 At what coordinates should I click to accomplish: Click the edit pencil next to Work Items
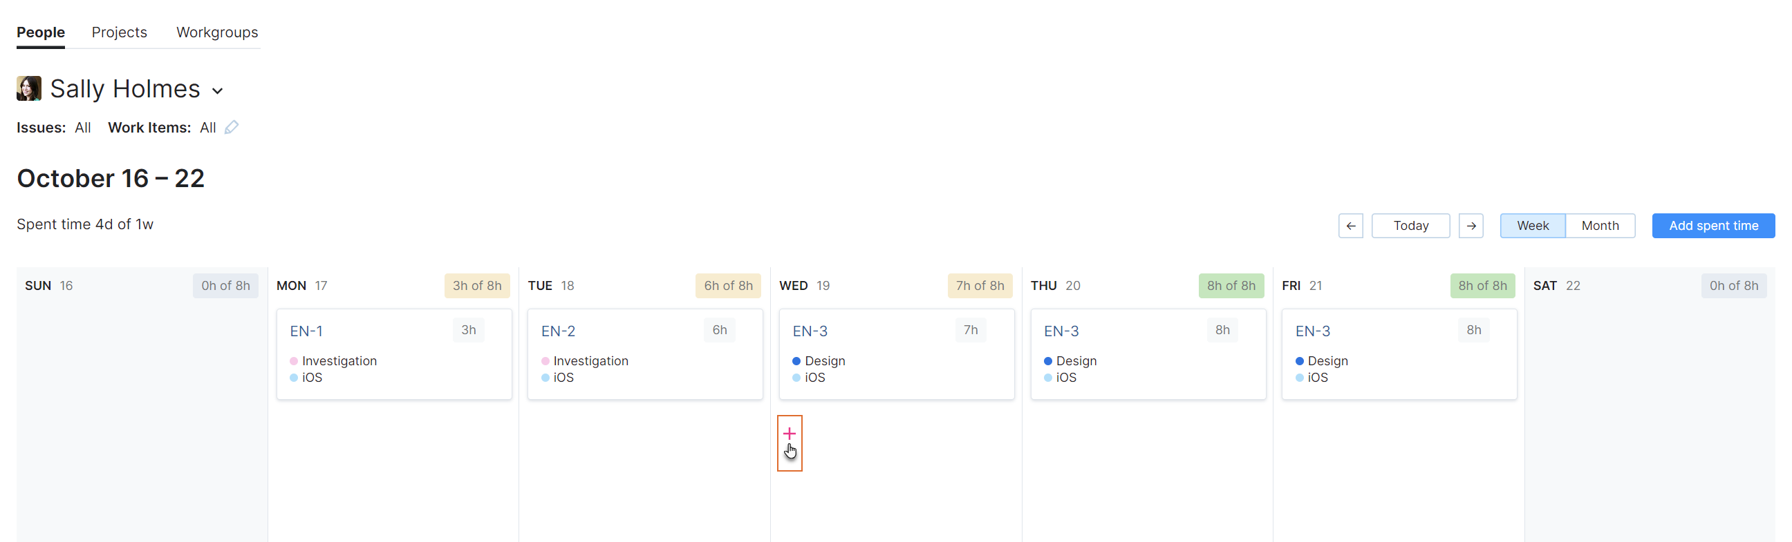[232, 127]
